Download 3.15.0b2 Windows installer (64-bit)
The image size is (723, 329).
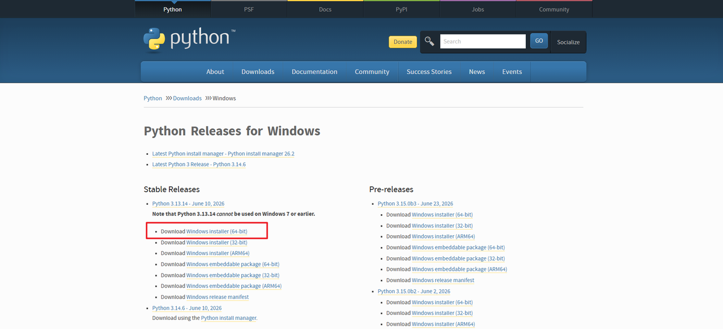pyautogui.click(x=442, y=302)
